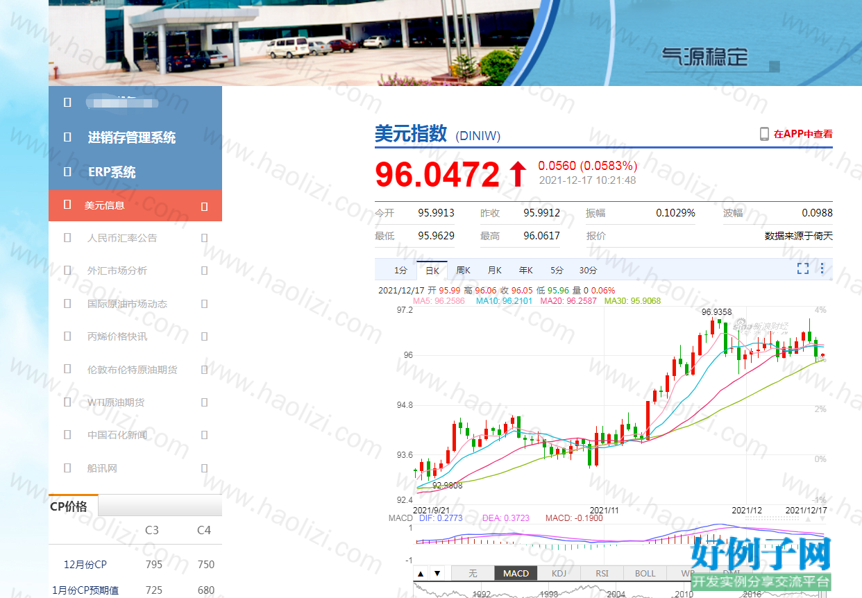Click the icon beside the blurred menu entry

[67, 103]
